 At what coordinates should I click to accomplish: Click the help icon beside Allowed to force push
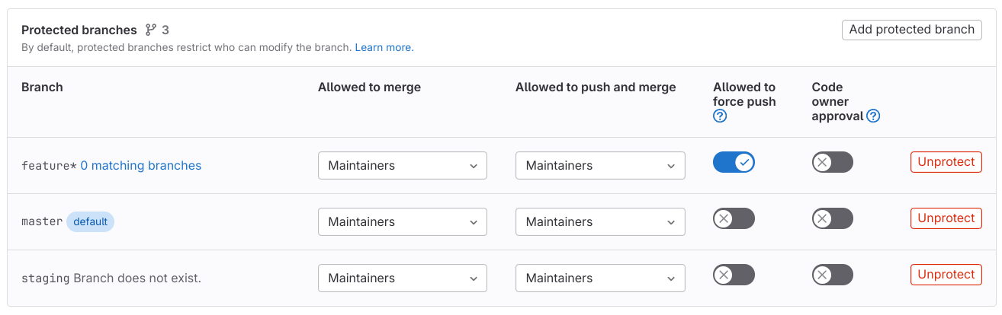(x=720, y=116)
